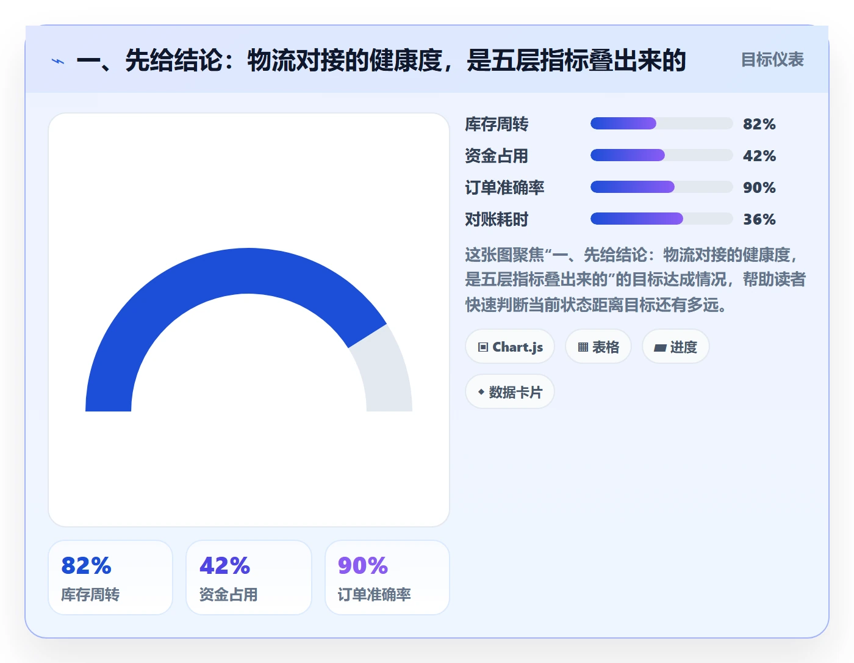Click the 订单准确率 progress bar
Screen dimensions: 854x663
pos(661,187)
